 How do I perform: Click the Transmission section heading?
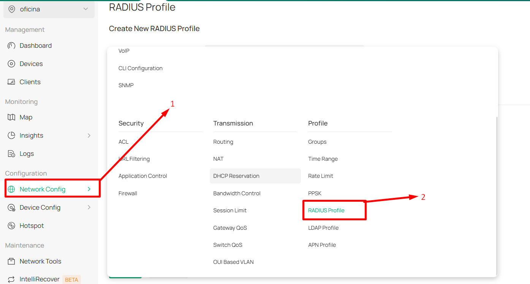coord(233,123)
